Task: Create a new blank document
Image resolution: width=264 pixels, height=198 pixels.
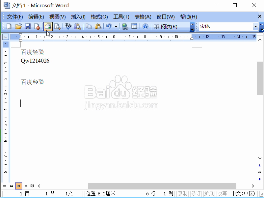Action: click(x=9, y=26)
